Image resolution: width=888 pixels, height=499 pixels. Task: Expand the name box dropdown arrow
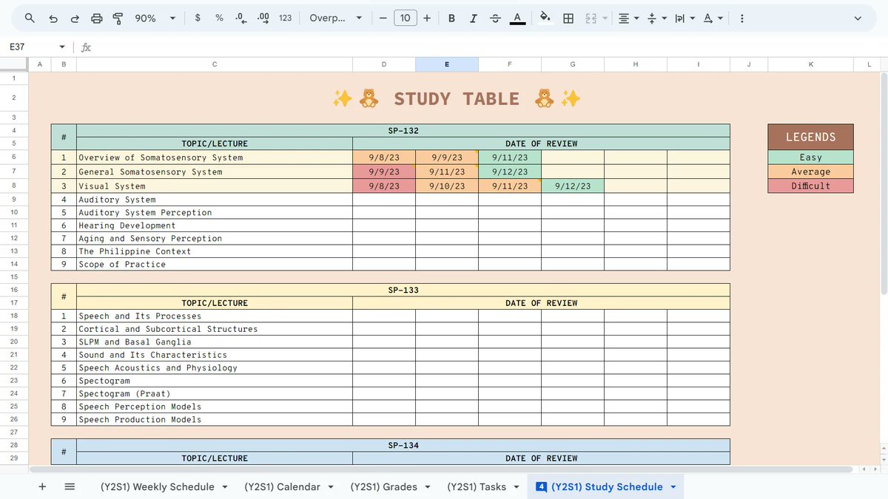62,47
